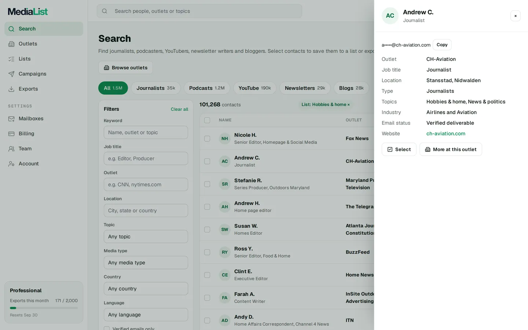Click the Location filter input
Viewport: 528px width, 330px height.
[146, 210]
